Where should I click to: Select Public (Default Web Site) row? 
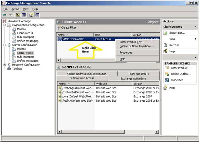[x=109, y=101]
